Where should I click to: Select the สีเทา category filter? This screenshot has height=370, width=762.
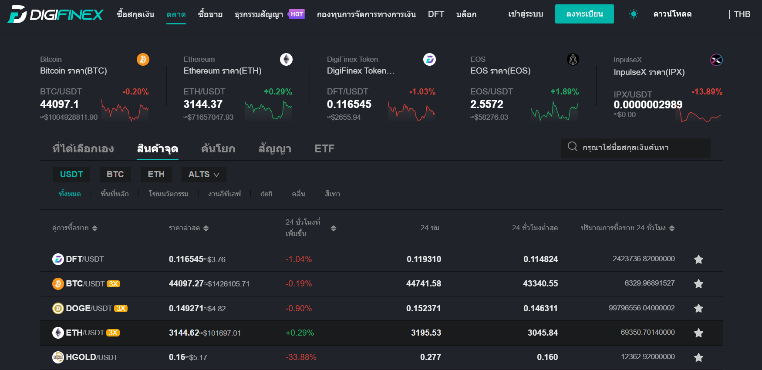click(x=333, y=194)
